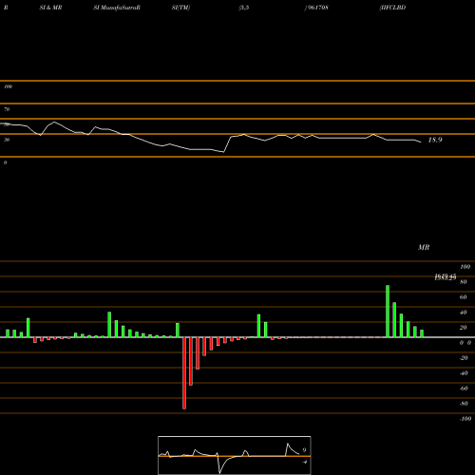Click the '-20' label on the MR axis
The width and height of the screenshot is (475, 475).
click(x=464, y=358)
